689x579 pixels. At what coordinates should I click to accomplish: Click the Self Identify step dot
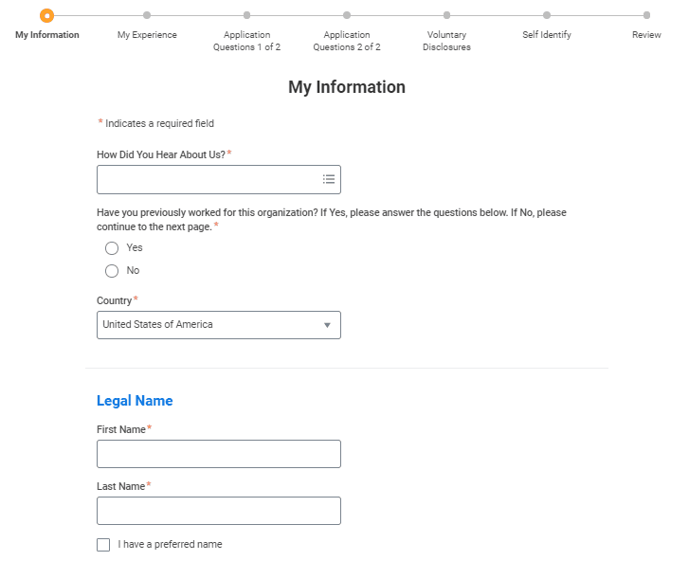click(x=547, y=15)
